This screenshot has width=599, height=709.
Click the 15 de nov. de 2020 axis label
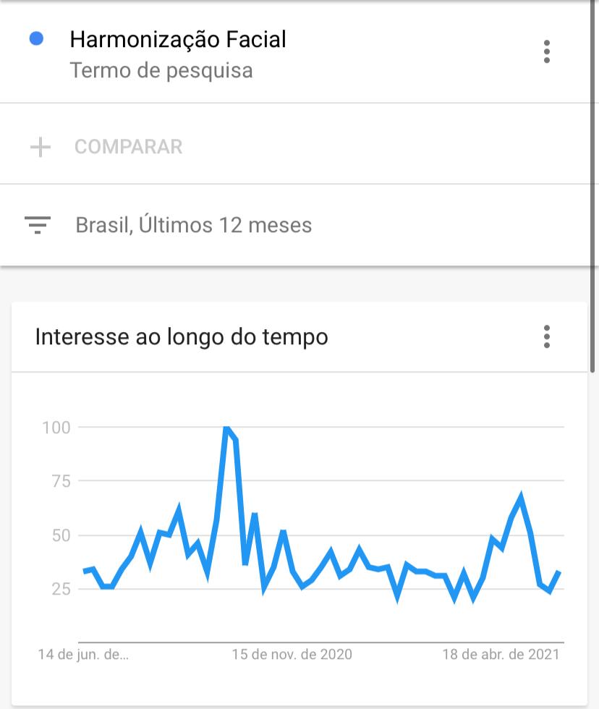pos(292,654)
